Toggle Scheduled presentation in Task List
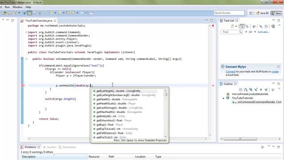The height and width of the screenshot is (160, 284). (247, 27)
